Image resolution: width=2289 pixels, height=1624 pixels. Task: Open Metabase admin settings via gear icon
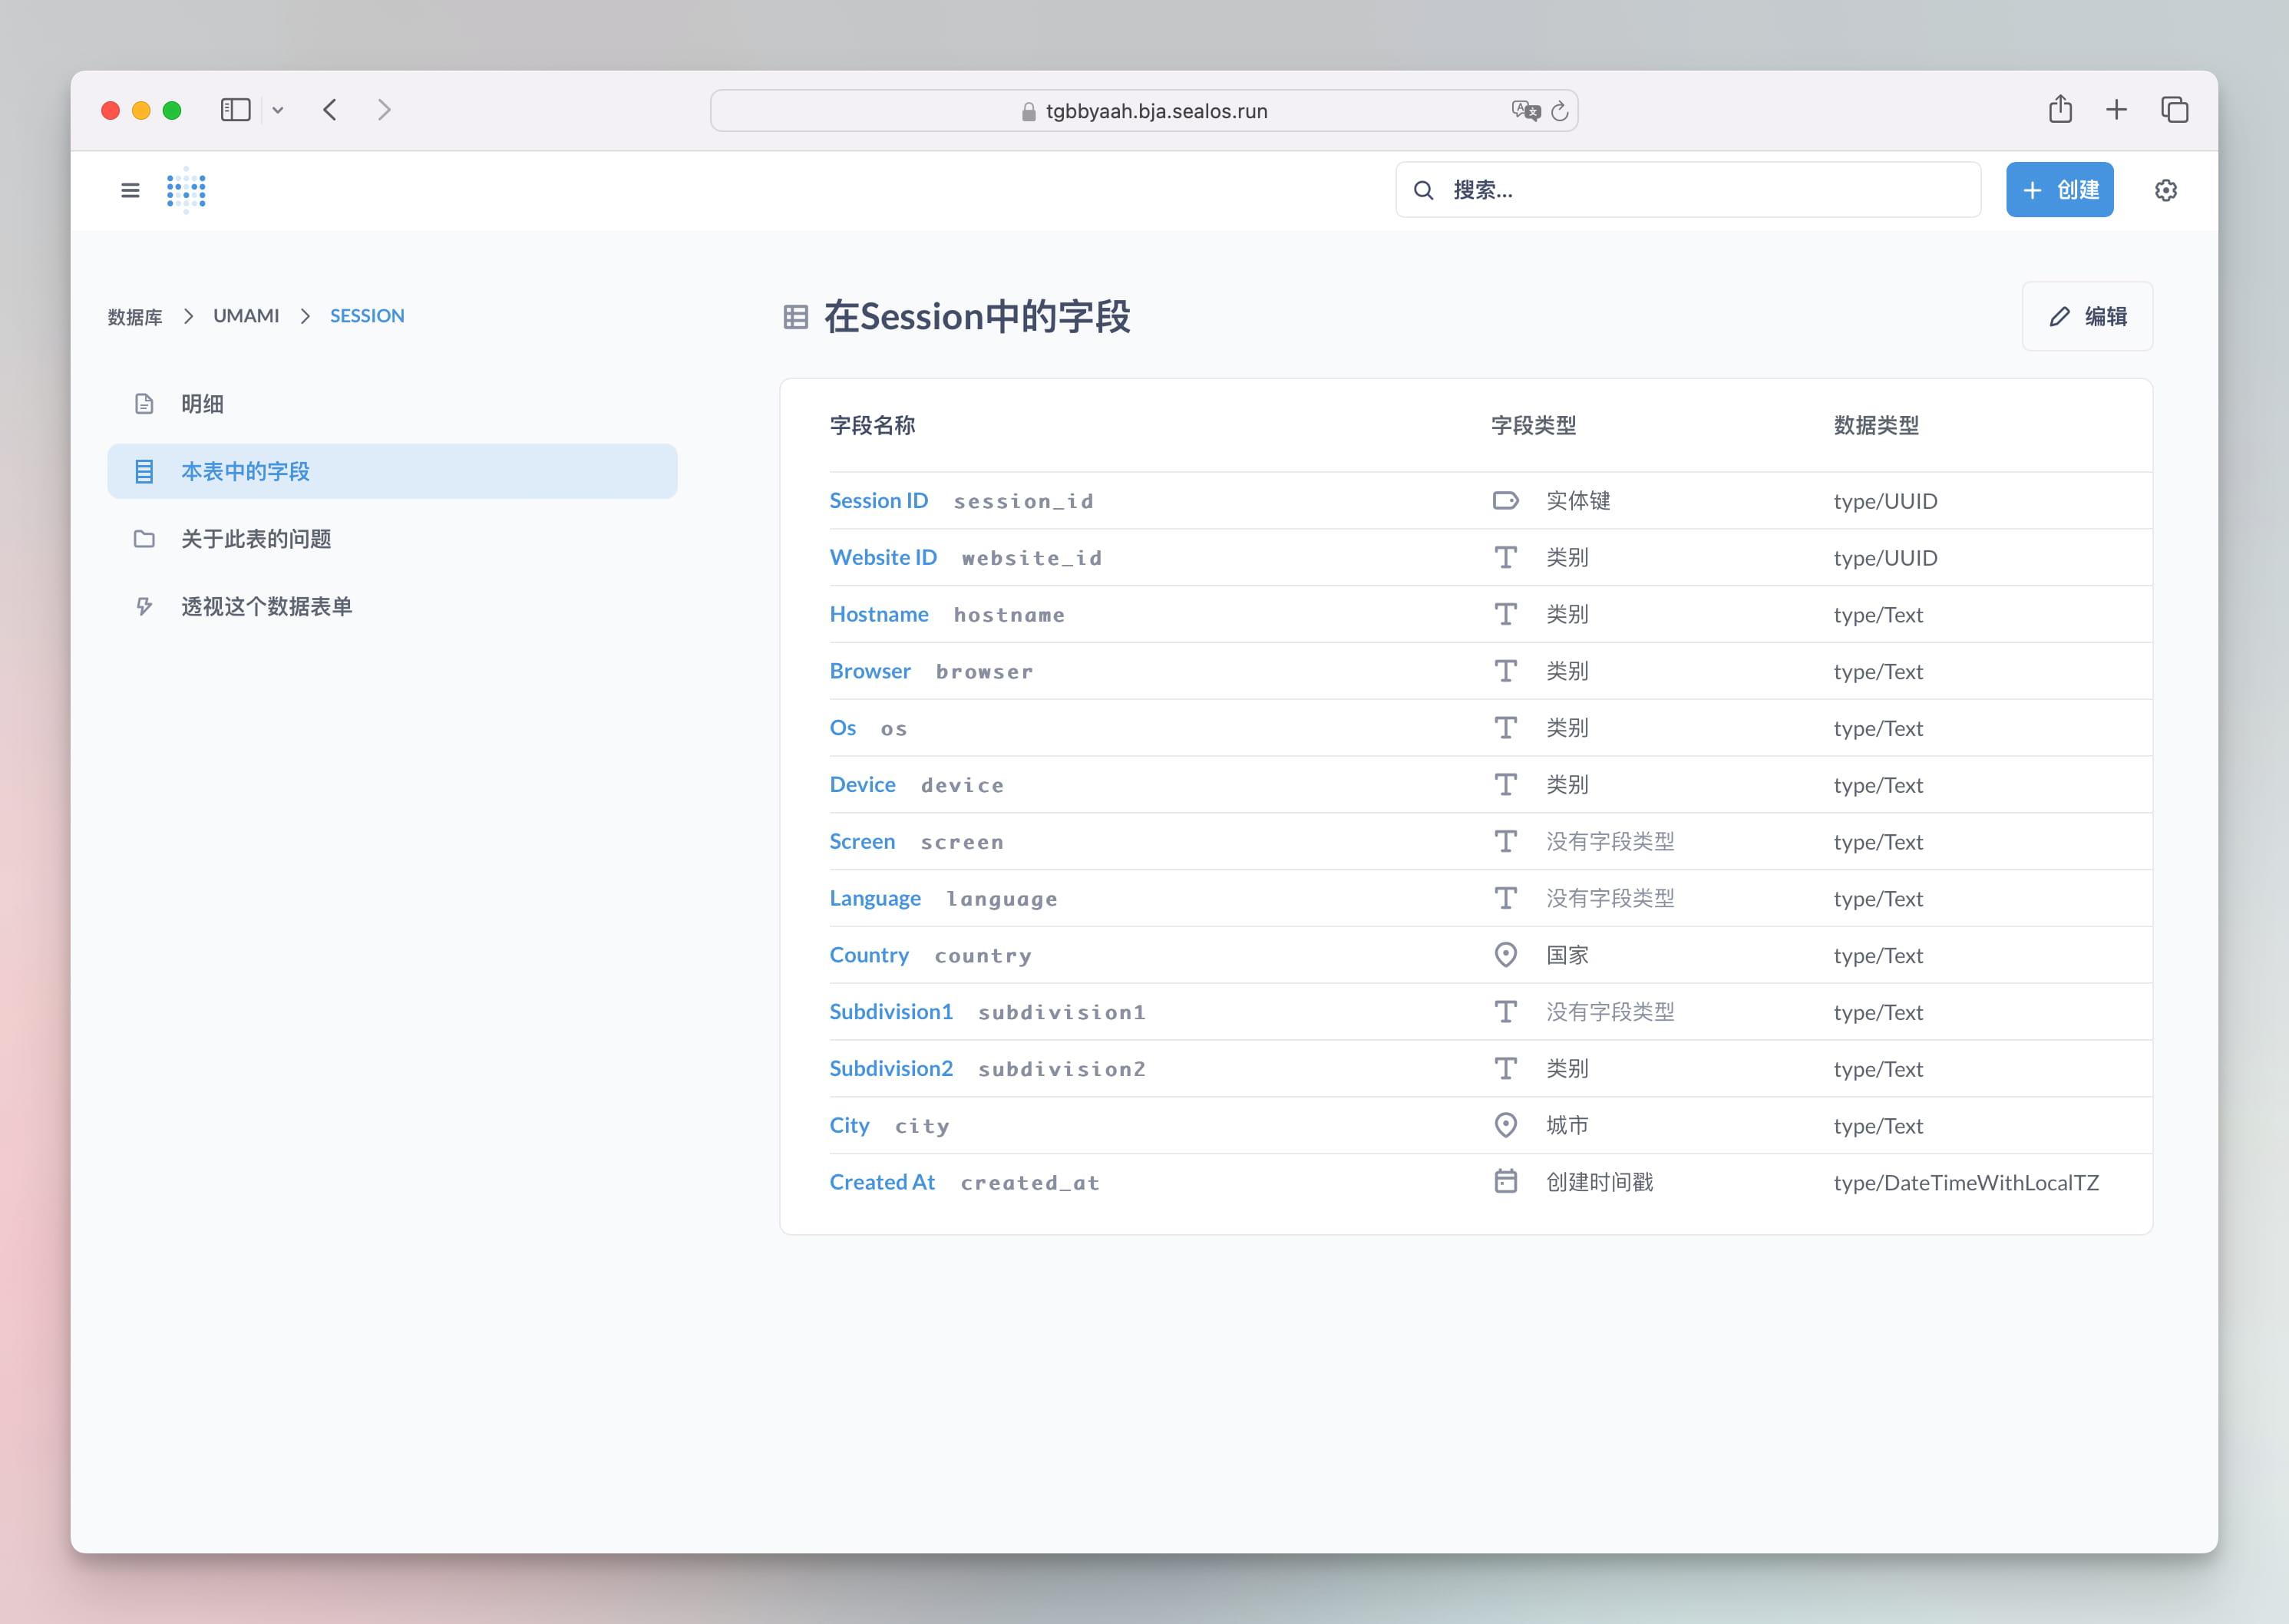[x=2166, y=190]
